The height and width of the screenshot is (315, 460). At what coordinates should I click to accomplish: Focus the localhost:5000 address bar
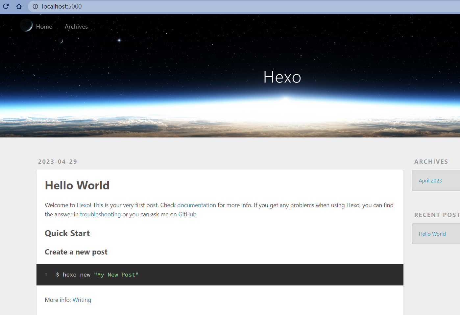coord(197,6)
